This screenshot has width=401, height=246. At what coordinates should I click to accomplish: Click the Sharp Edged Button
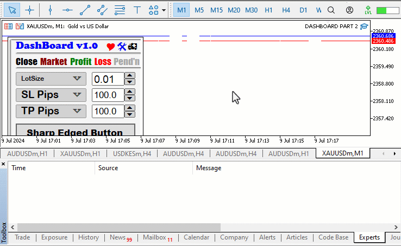(x=76, y=130)
